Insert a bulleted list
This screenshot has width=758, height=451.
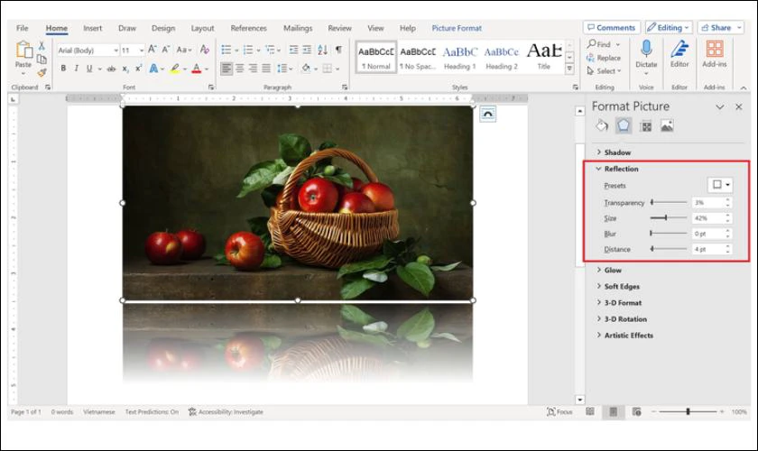tap(226, 50)
